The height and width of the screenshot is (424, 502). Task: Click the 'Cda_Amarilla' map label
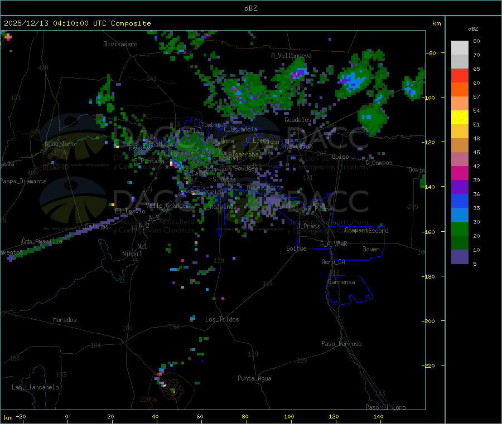(42, 241)
